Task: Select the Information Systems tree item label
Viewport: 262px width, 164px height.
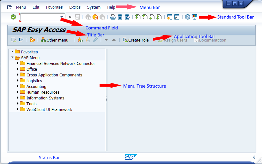Action: (45, 98)
